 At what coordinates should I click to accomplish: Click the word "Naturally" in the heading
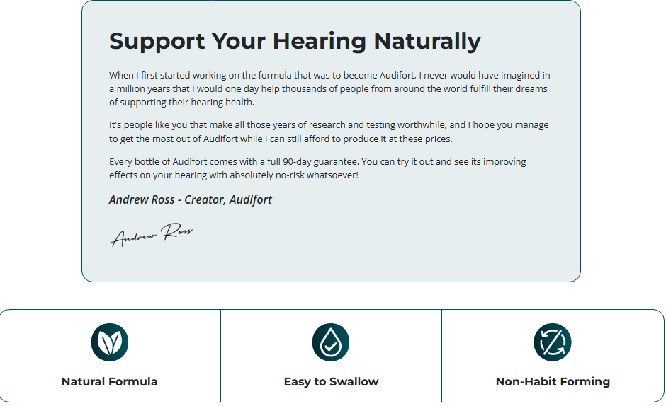(427, 41)
